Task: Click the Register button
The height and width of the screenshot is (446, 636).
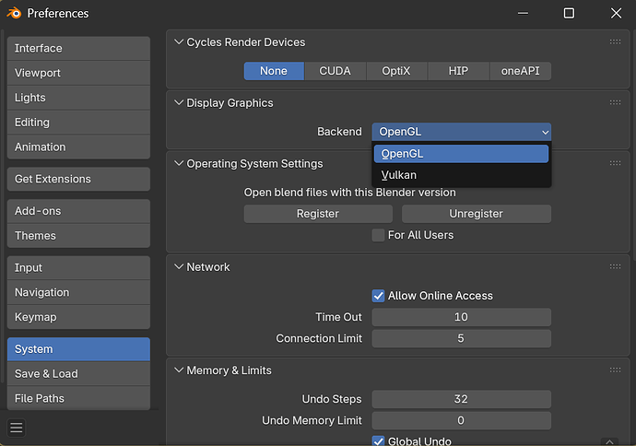Action: 317,214
